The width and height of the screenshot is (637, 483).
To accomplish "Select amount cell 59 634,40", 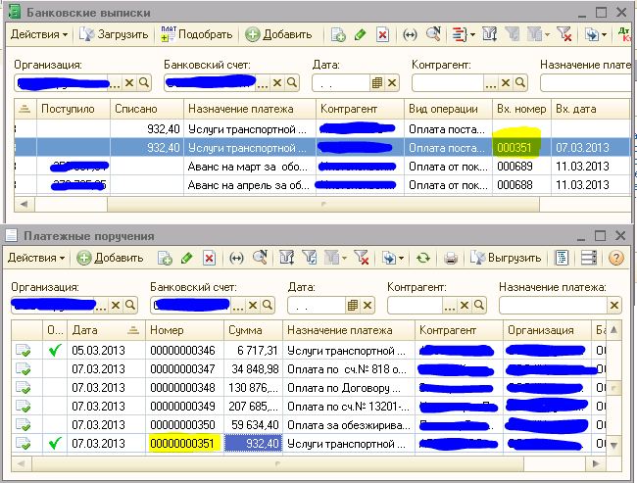I will pyautogui.click(x=253, y=424).
